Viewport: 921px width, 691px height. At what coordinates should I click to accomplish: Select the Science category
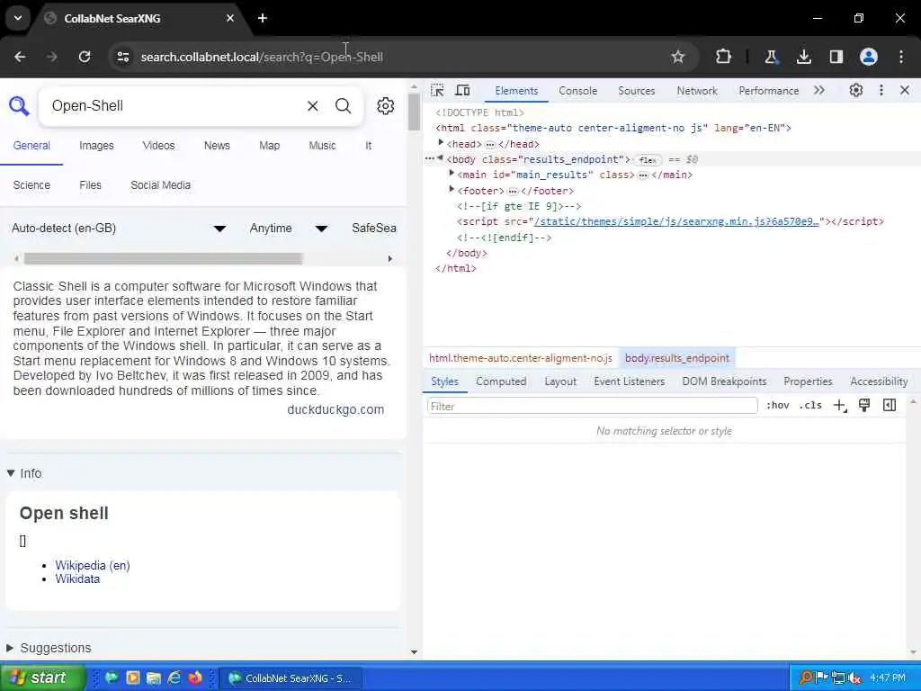point(31,185)
